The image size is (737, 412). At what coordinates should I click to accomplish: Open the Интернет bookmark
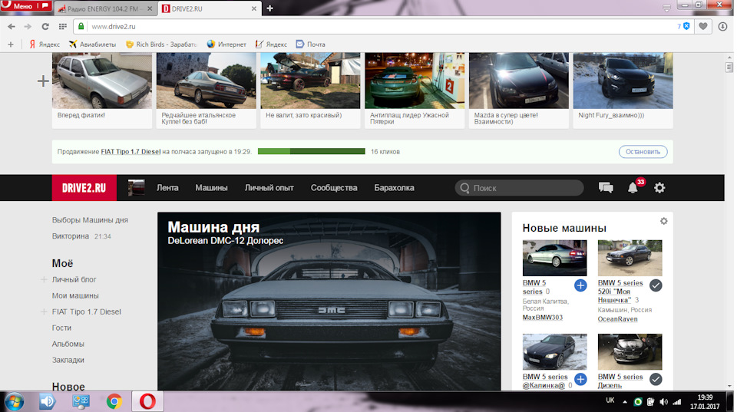(x=226, y=44)
